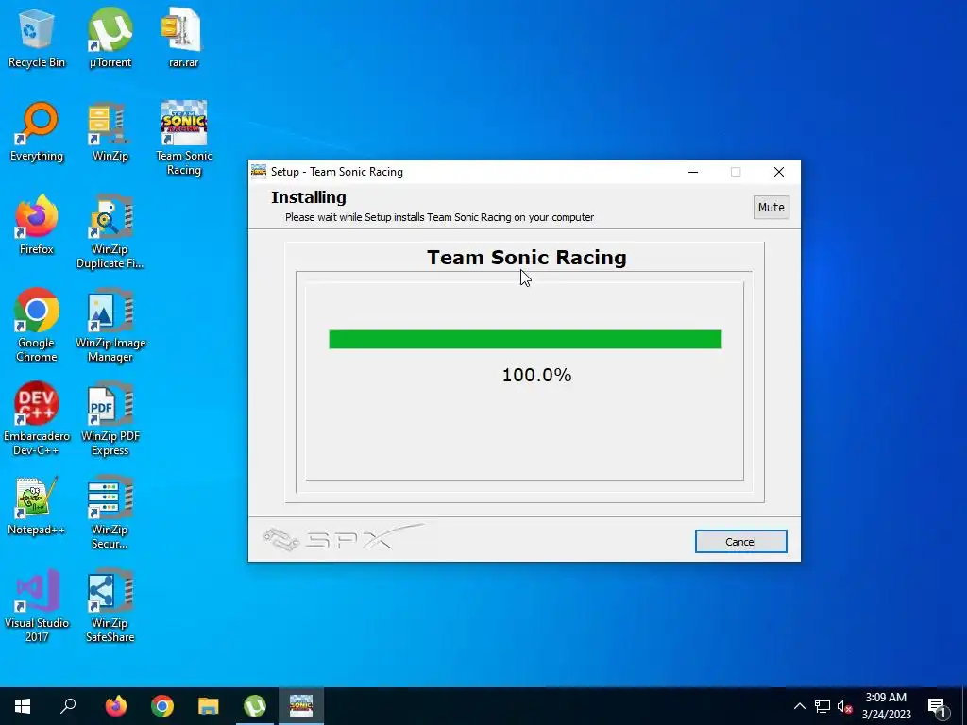This screenshot has width=967, height=725.
Task: Click the setup icon in the title bar
Action: tap(259, 172)
